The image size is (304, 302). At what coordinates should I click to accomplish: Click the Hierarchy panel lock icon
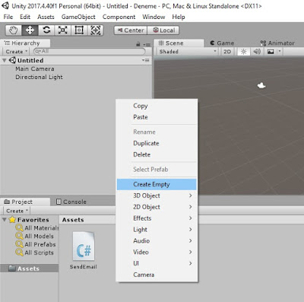pos(138,44)
